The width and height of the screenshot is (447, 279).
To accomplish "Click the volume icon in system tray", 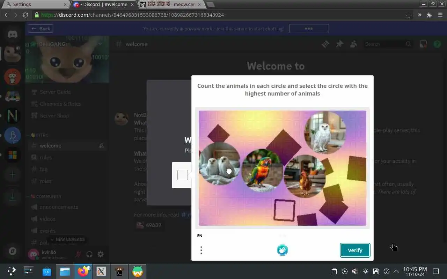I will (x=355, y=271).
